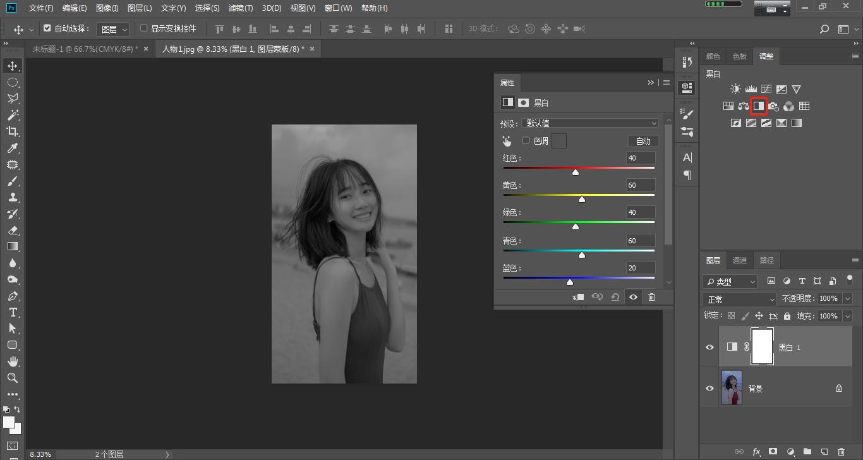
Task: Open the layer blend mode 正常 dropdown
Action: click(x=739, y=299)
